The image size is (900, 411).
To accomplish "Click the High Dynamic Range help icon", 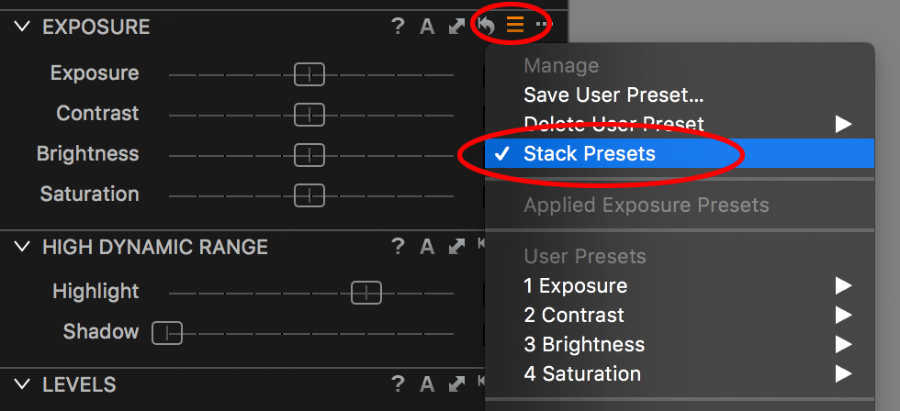I will (398, 247).
